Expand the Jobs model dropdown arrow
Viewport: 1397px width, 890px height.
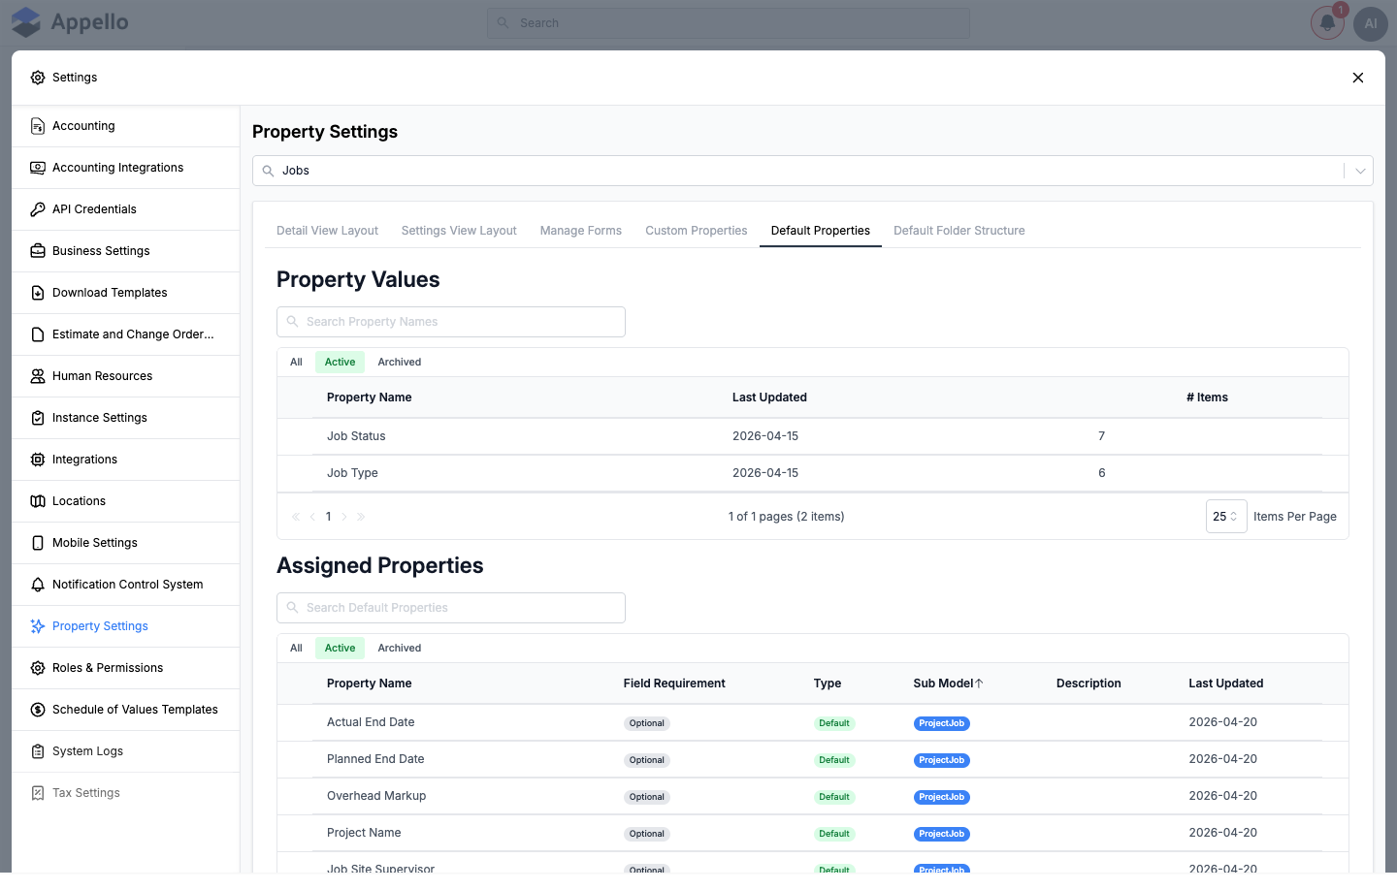point(1360,171)
